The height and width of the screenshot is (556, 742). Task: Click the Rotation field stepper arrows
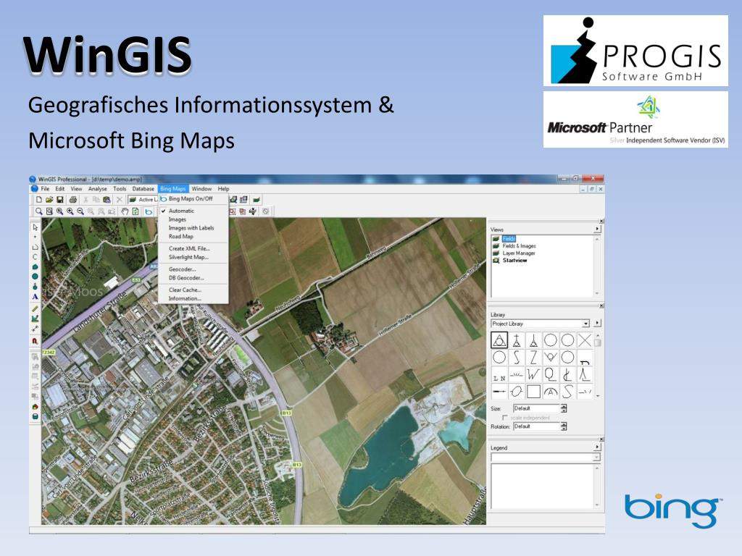[x=564, y=426]
